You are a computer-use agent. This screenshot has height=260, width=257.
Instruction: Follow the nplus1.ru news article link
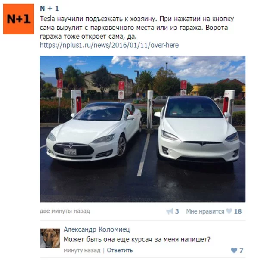[109, 45]
